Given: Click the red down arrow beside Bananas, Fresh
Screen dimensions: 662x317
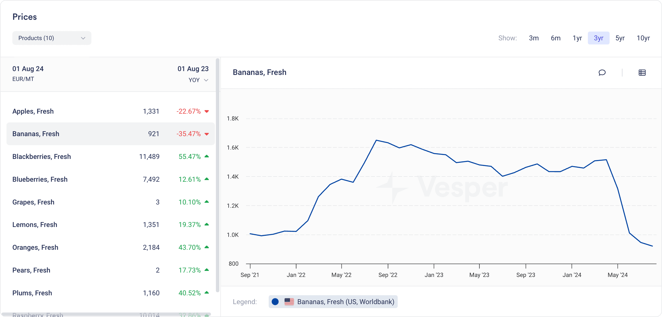Looking at the screenshot, I should (x=207, y=134).
